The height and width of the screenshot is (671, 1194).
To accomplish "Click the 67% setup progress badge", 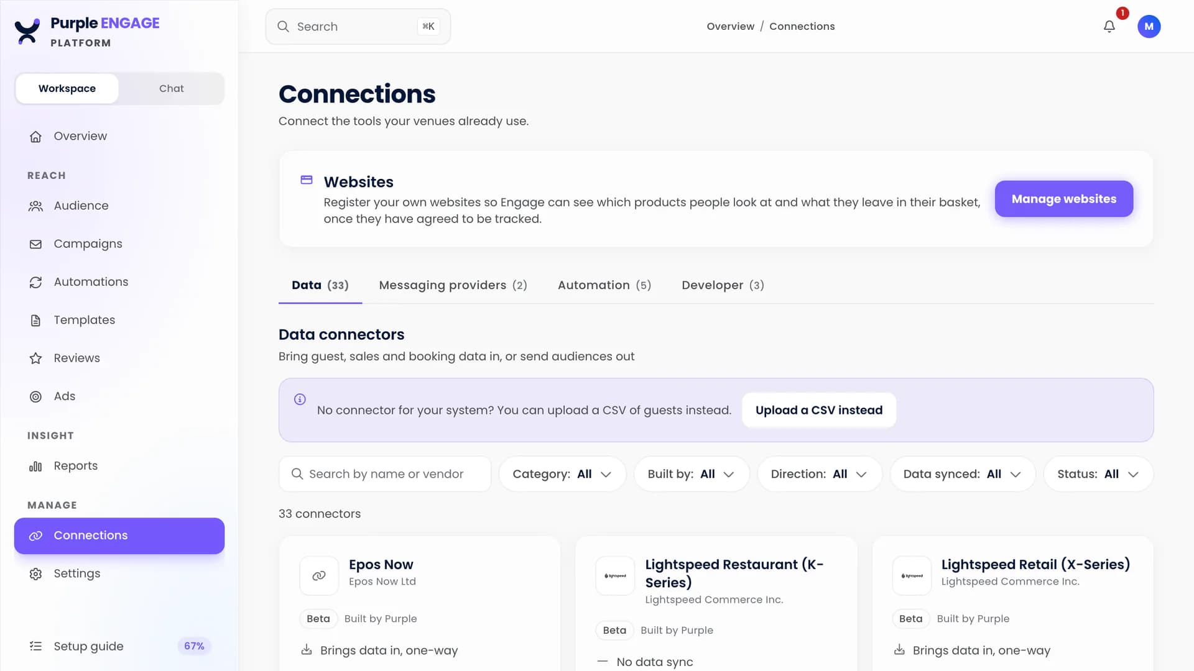I will pos(194,646).
